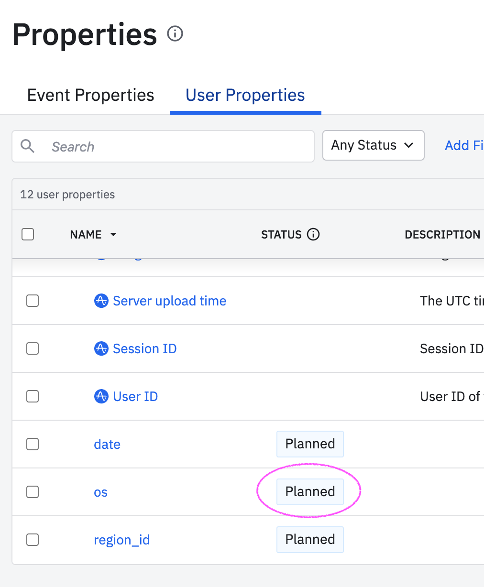Open the region_id property link
This screenshot has height=587, width=484.
click(x=122, y=540)
